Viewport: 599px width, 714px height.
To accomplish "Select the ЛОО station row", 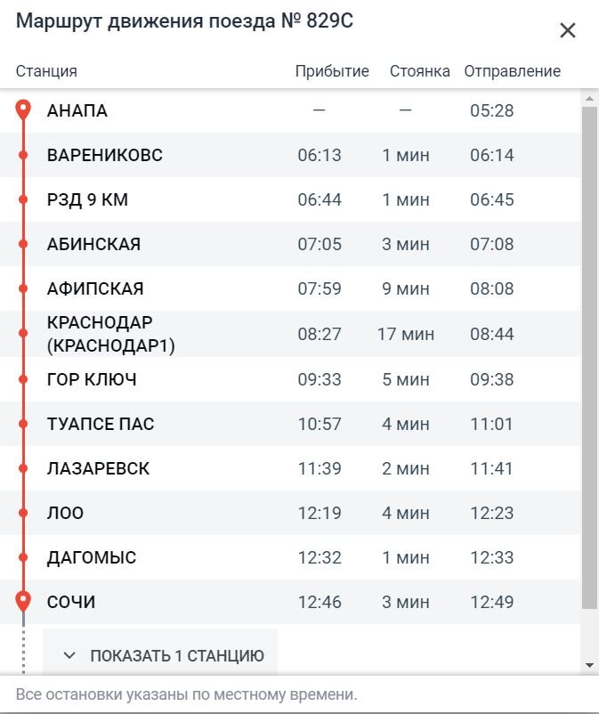I will tap(290, 513).
